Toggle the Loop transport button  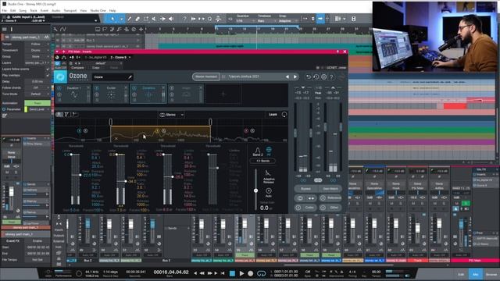(261, 273)
